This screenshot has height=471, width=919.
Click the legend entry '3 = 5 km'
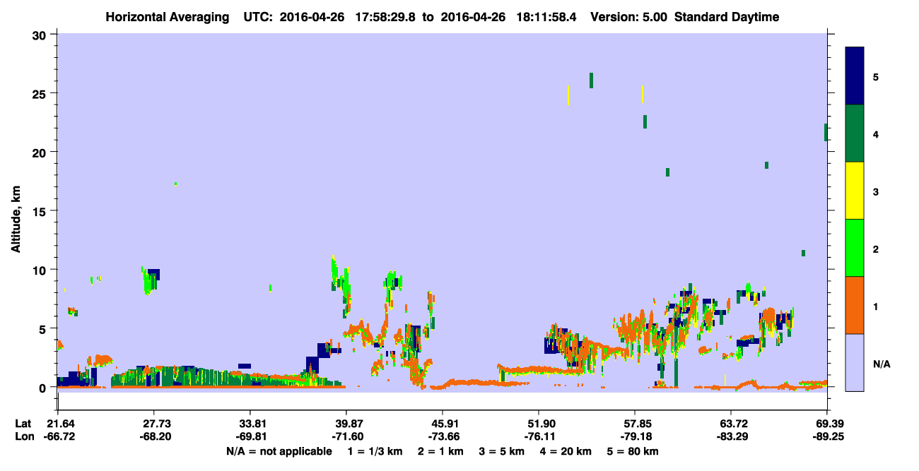502,451
